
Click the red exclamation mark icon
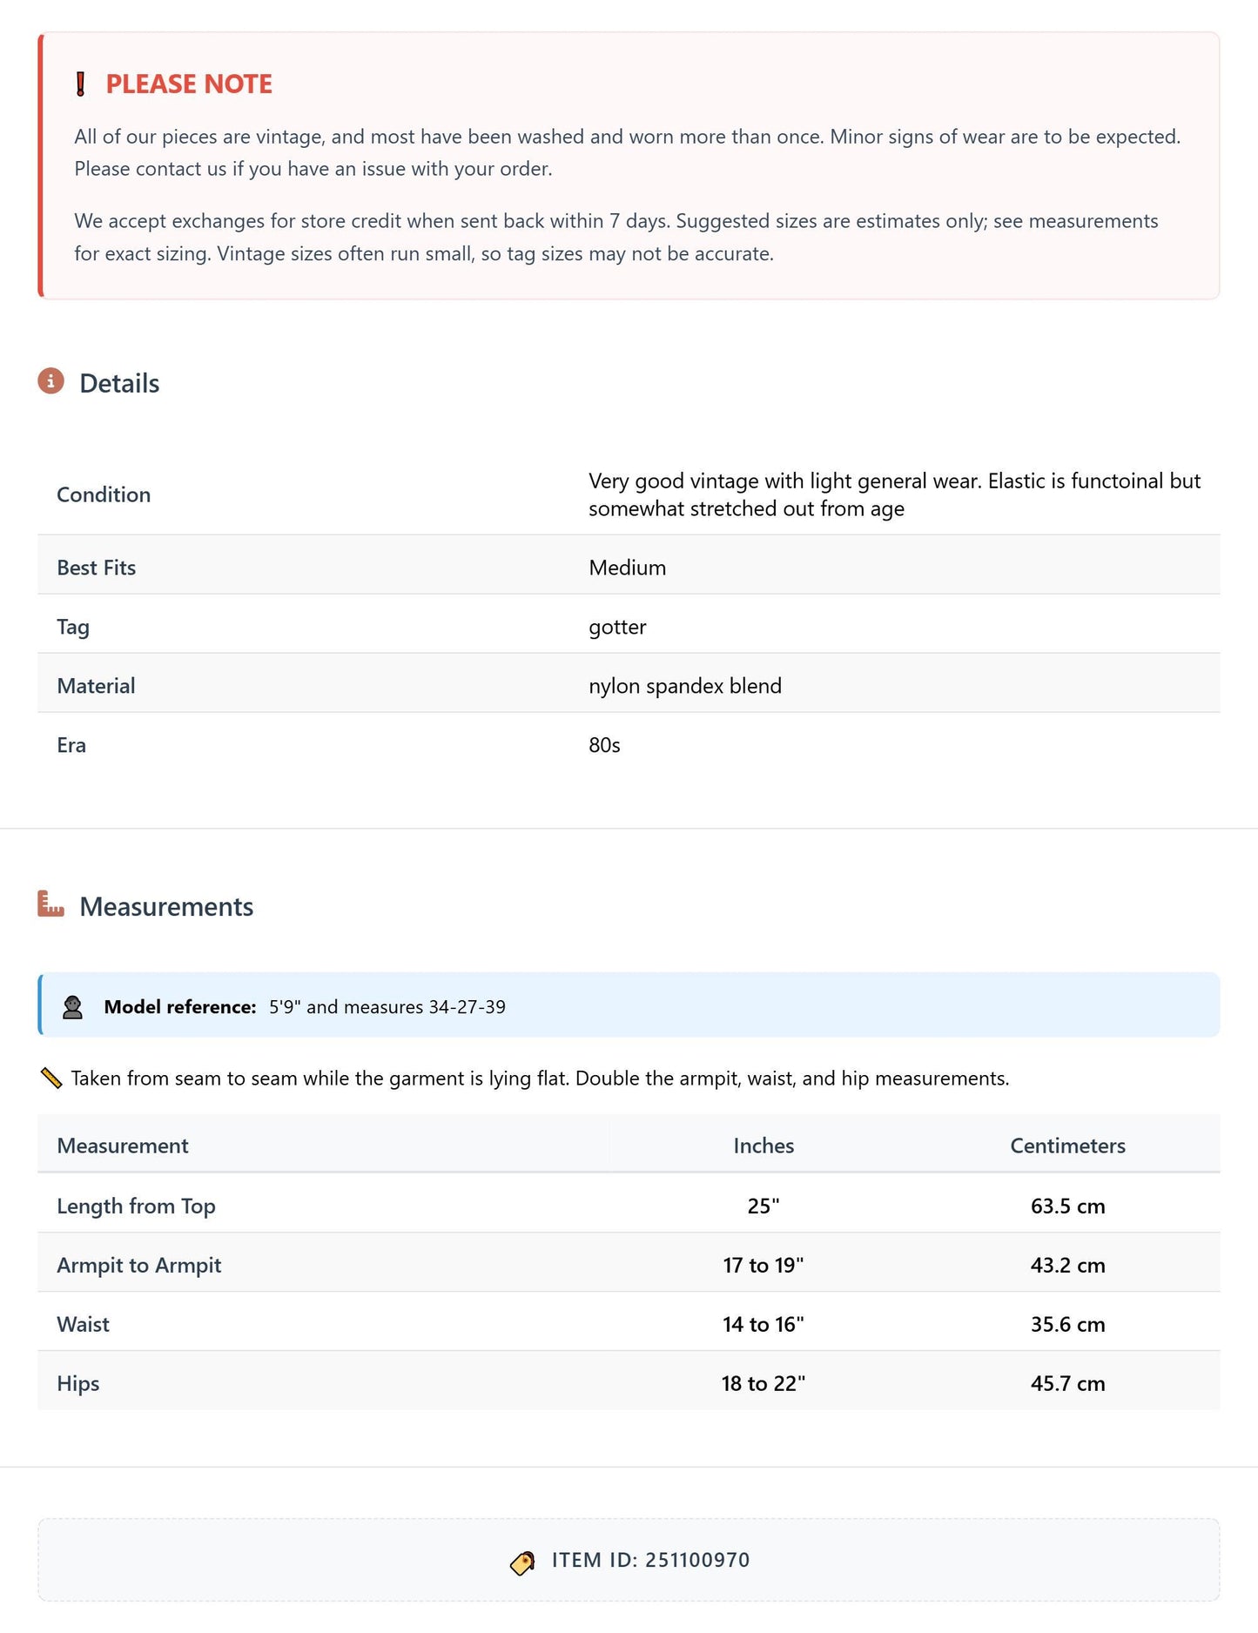coord(80,84)
